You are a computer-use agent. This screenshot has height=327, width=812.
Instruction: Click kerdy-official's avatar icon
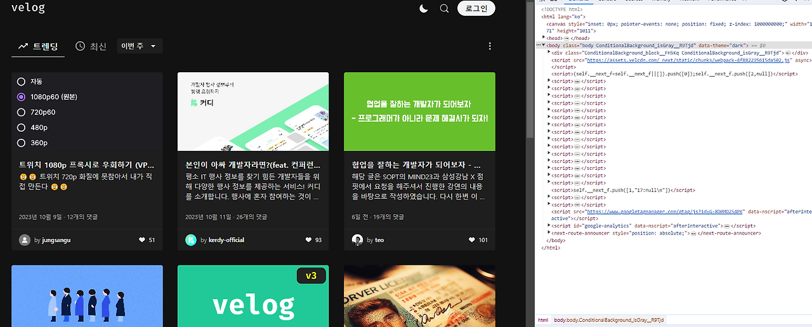[x=191, y=240]
